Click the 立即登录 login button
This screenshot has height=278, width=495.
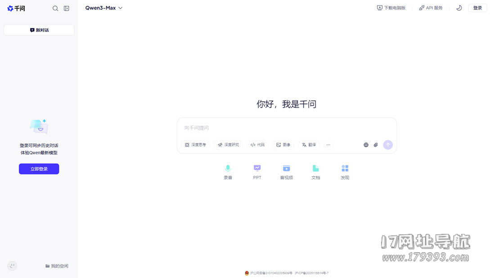coord(39,169)
